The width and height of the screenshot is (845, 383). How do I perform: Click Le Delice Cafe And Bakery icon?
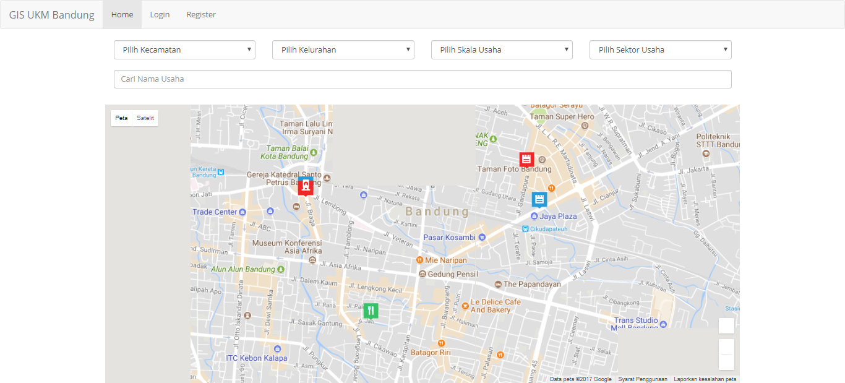[465, 305]
